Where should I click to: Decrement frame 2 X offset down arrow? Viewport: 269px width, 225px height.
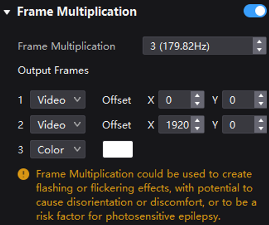197,128
